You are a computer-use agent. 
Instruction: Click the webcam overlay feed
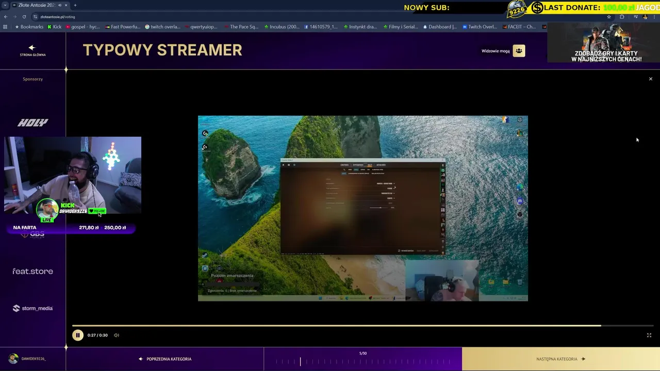point(73,175)
